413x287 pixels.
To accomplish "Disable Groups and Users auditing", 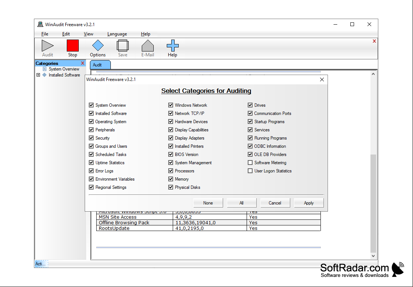I will [x=91, y=146].
